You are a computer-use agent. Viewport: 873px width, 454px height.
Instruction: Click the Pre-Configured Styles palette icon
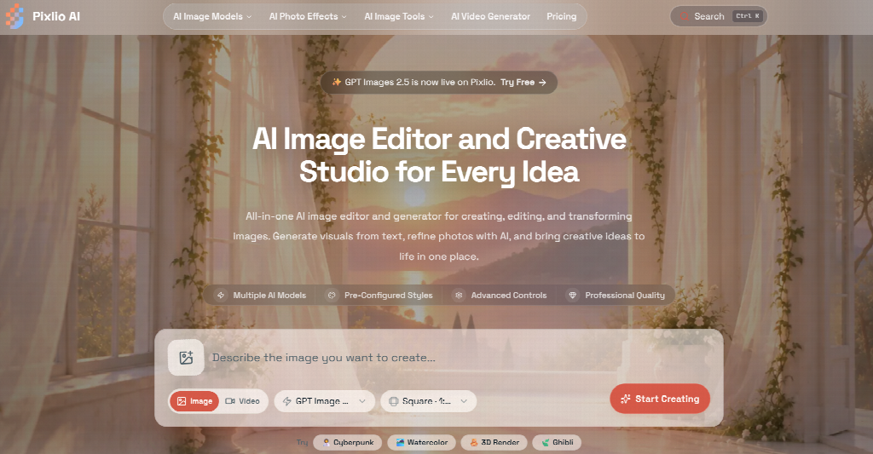[332, 296]
